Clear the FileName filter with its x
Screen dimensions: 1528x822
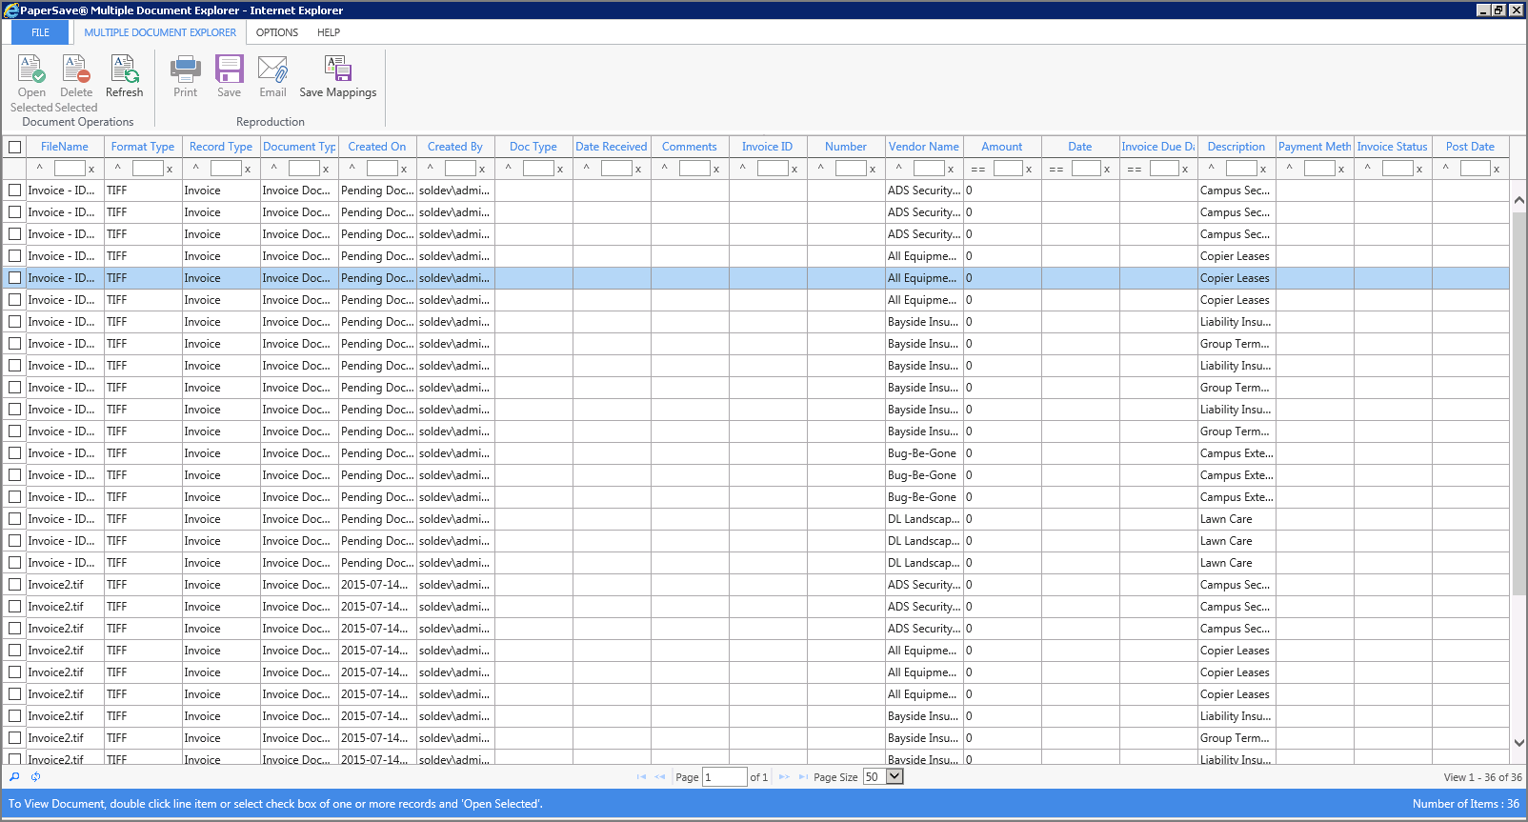click(91, 170)
